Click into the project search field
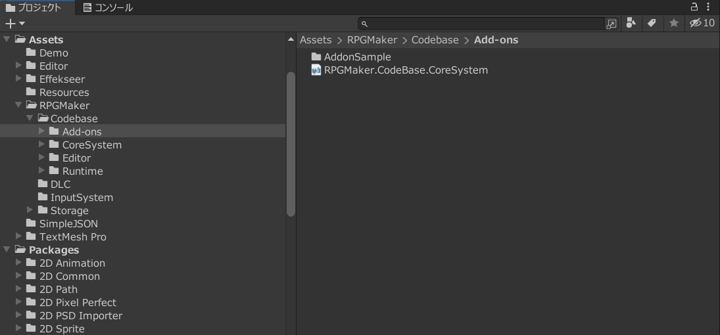 [483, 24]
